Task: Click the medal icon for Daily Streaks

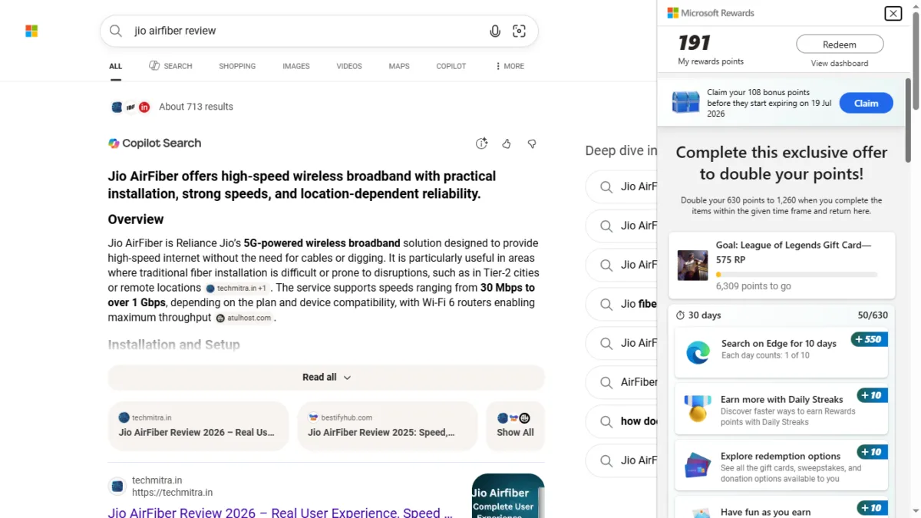Action: pos(698,409)
